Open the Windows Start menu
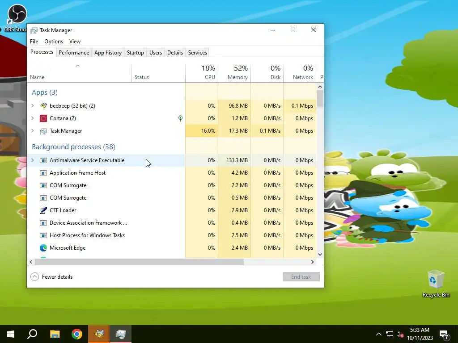 (x=11, y=334)
